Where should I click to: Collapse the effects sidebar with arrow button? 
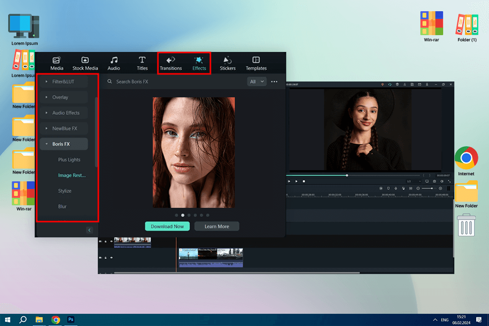point(89,230)
